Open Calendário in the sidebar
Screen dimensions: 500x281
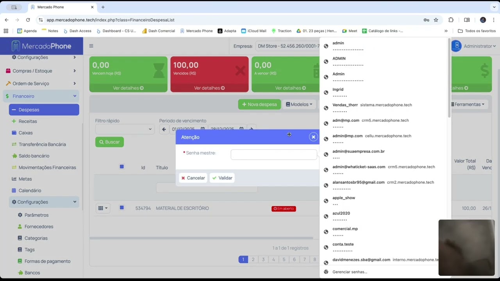[x=30, y=190]
